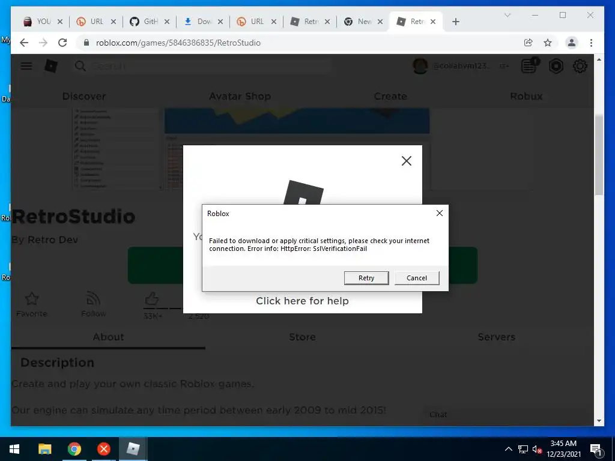The width and height of the screenshot is (615, 461).
Task: Click Retry in the Roblox error dialog
Action: (366, 278)
